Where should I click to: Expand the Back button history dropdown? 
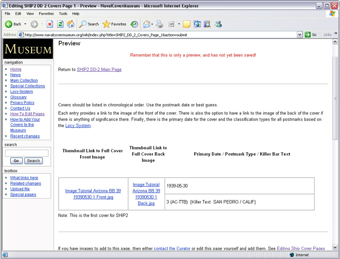point(25,24)
